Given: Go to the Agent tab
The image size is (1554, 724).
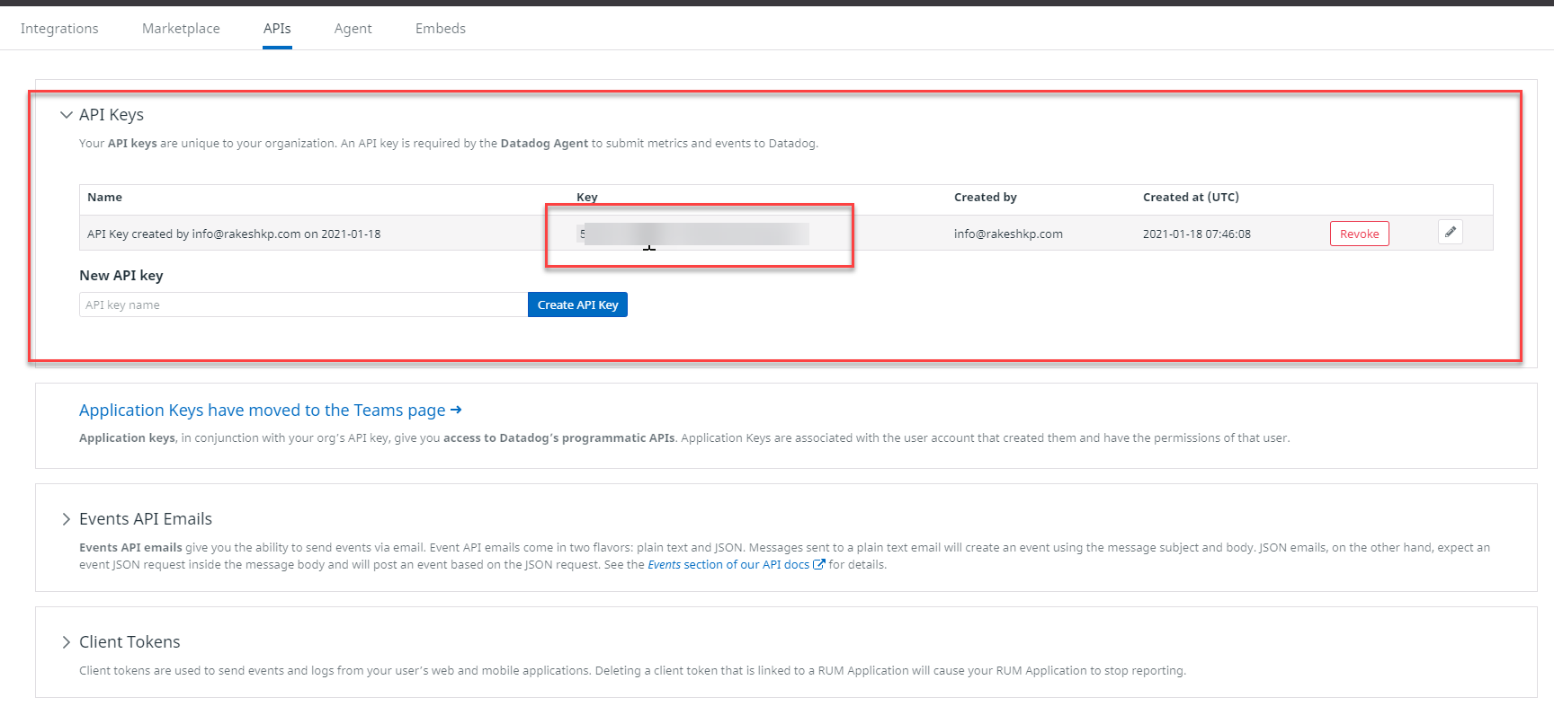Looking at the screenshot, I should [x=353, y=29].
